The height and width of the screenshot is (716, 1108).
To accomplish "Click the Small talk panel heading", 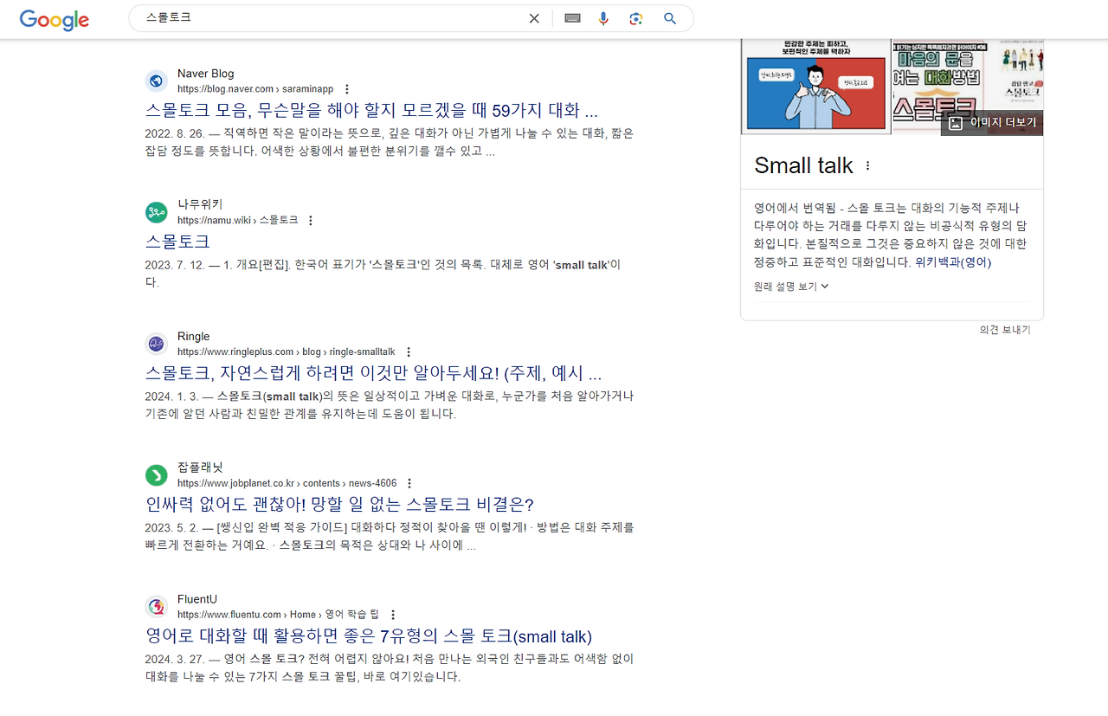I will point(803,165).
